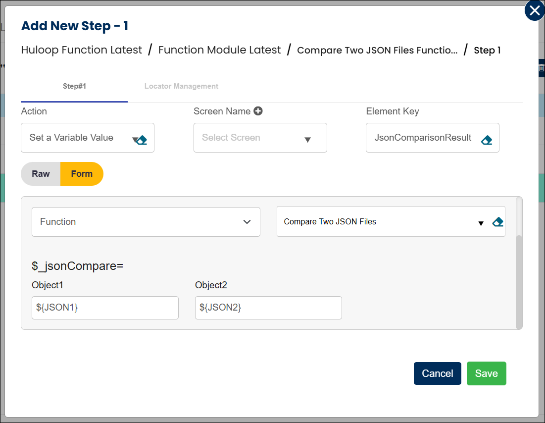Close the Add New Step dialog
The width and height of the screenshot is (545, 423).
pyautogui.click(x=535, y=10)
